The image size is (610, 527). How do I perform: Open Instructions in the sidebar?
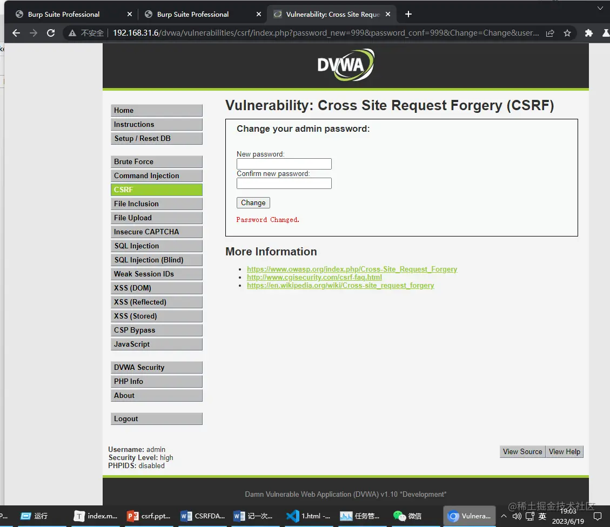click(x=156, y=124)
